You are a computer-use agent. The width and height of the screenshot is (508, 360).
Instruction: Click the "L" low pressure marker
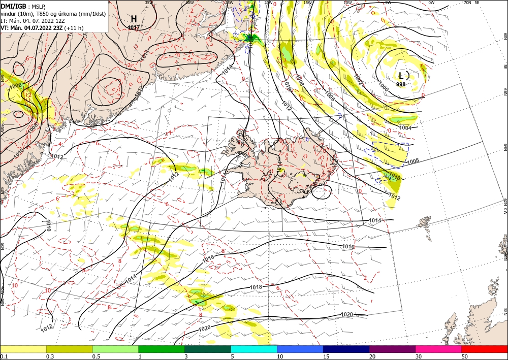pos(401,76)
